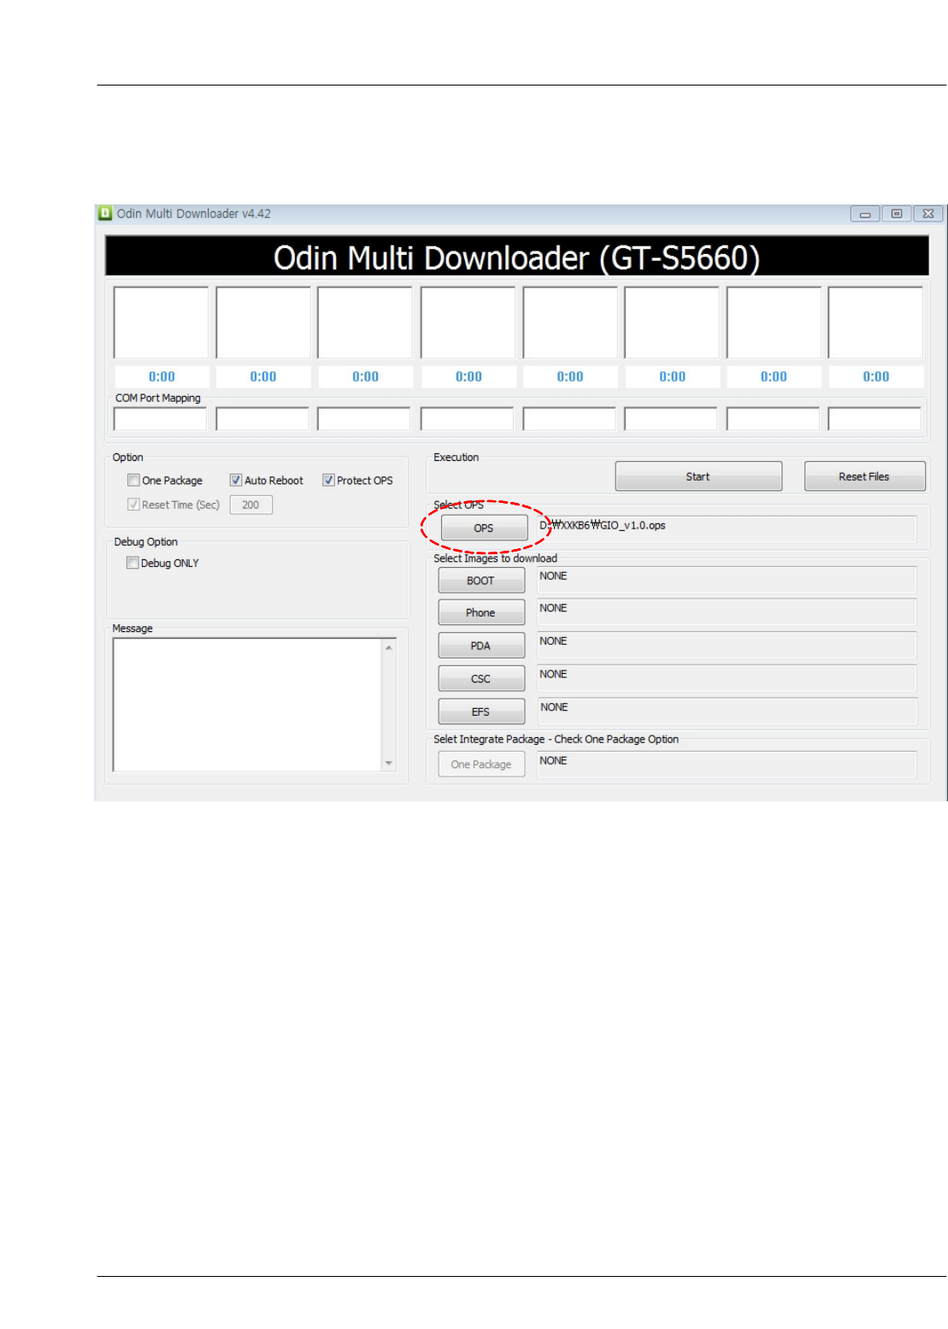Click the PDA path field showing NONE

click(727, 645)
